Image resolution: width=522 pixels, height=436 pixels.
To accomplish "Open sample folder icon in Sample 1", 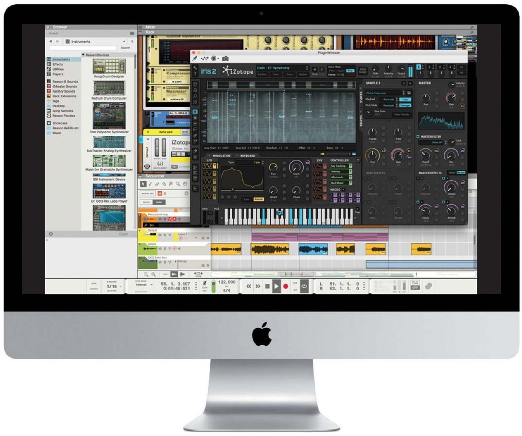I will (409, 93).
